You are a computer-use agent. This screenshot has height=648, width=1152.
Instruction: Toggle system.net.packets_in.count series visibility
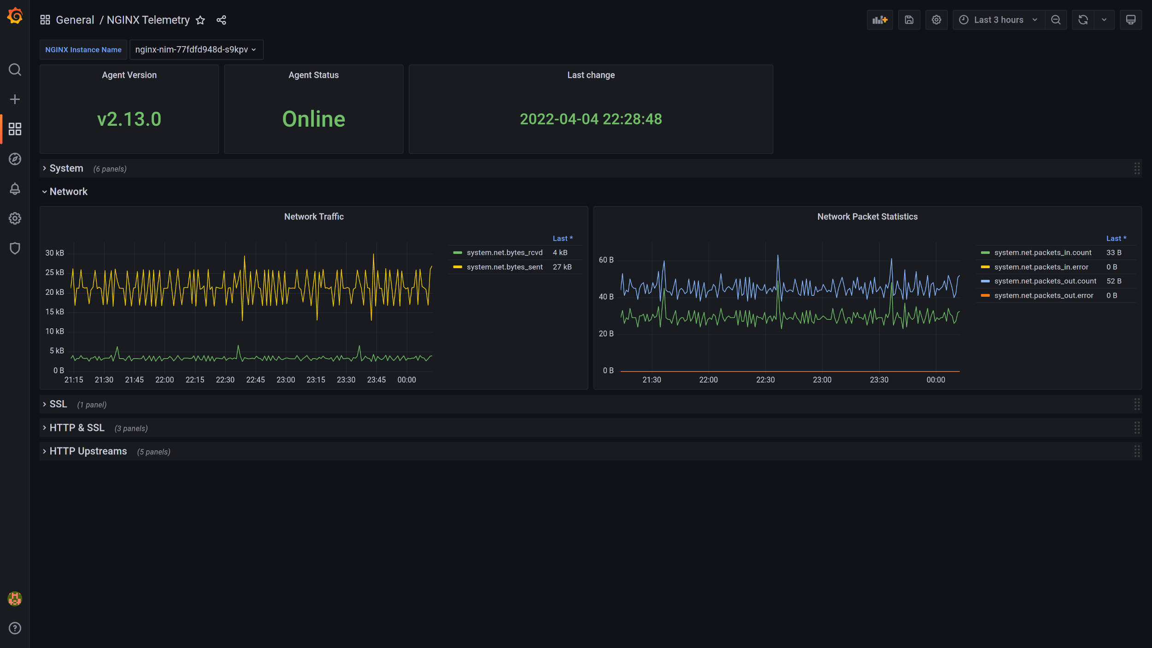(x=1043, y=253)
